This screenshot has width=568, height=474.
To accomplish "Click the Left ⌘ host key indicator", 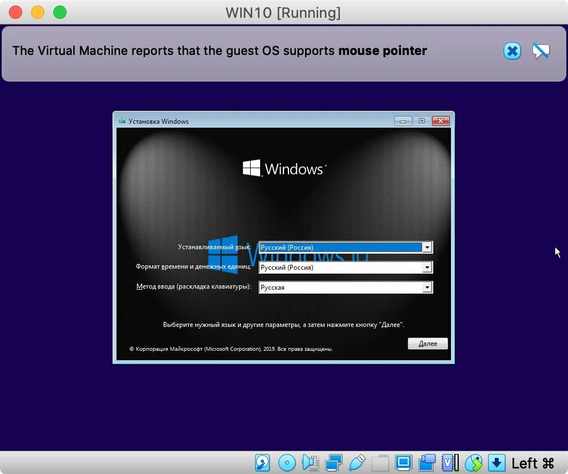I will [x=532, y=463].
